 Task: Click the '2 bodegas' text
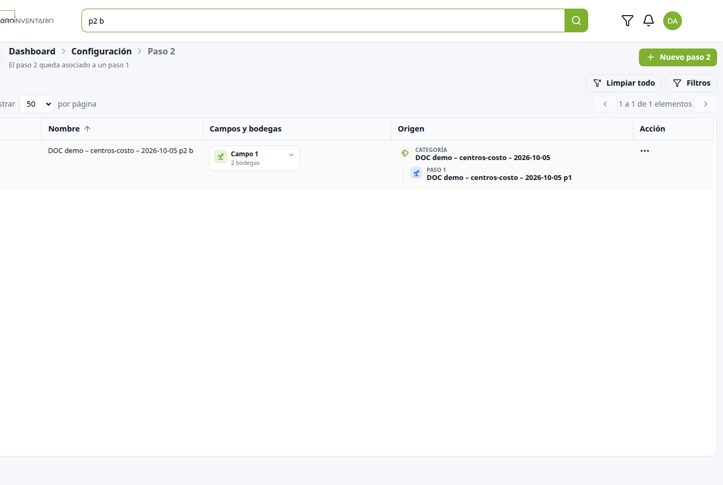tap(245, 163)
